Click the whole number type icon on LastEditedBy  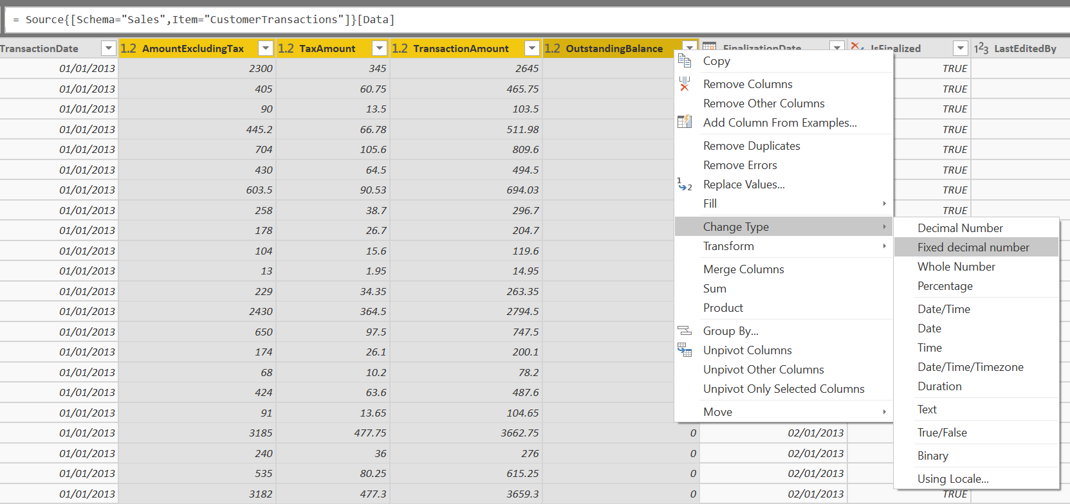click(981, 48)
